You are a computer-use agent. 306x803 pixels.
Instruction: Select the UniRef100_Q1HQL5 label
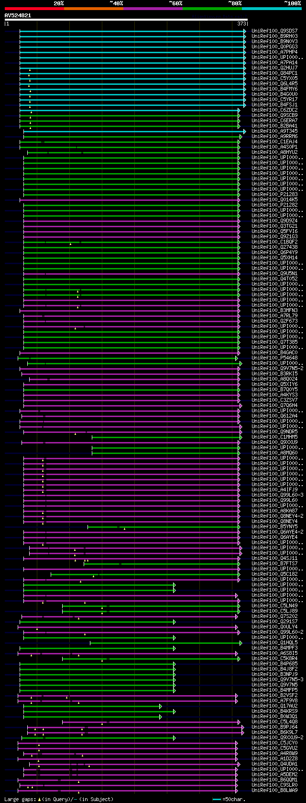tap(274, 643)
